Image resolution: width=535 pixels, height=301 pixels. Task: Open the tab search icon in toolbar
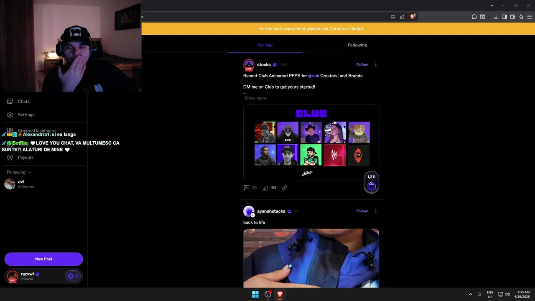click(x=483, y=17)
